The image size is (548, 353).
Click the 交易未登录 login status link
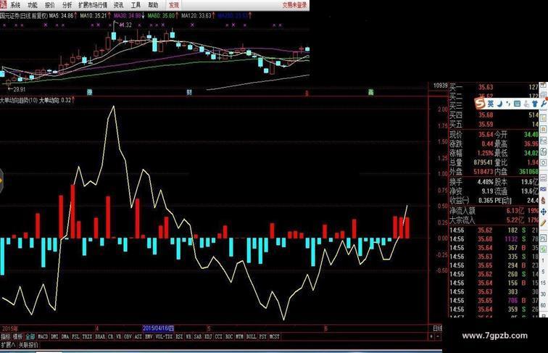pyautogui.click(x=294, y=5)
